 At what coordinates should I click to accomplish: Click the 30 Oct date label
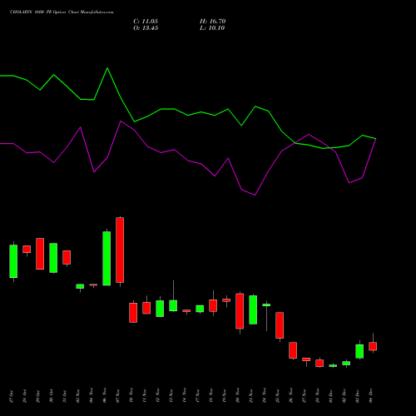51,396
